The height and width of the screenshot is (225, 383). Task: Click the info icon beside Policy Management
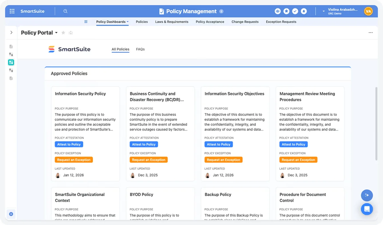(221, 11)
